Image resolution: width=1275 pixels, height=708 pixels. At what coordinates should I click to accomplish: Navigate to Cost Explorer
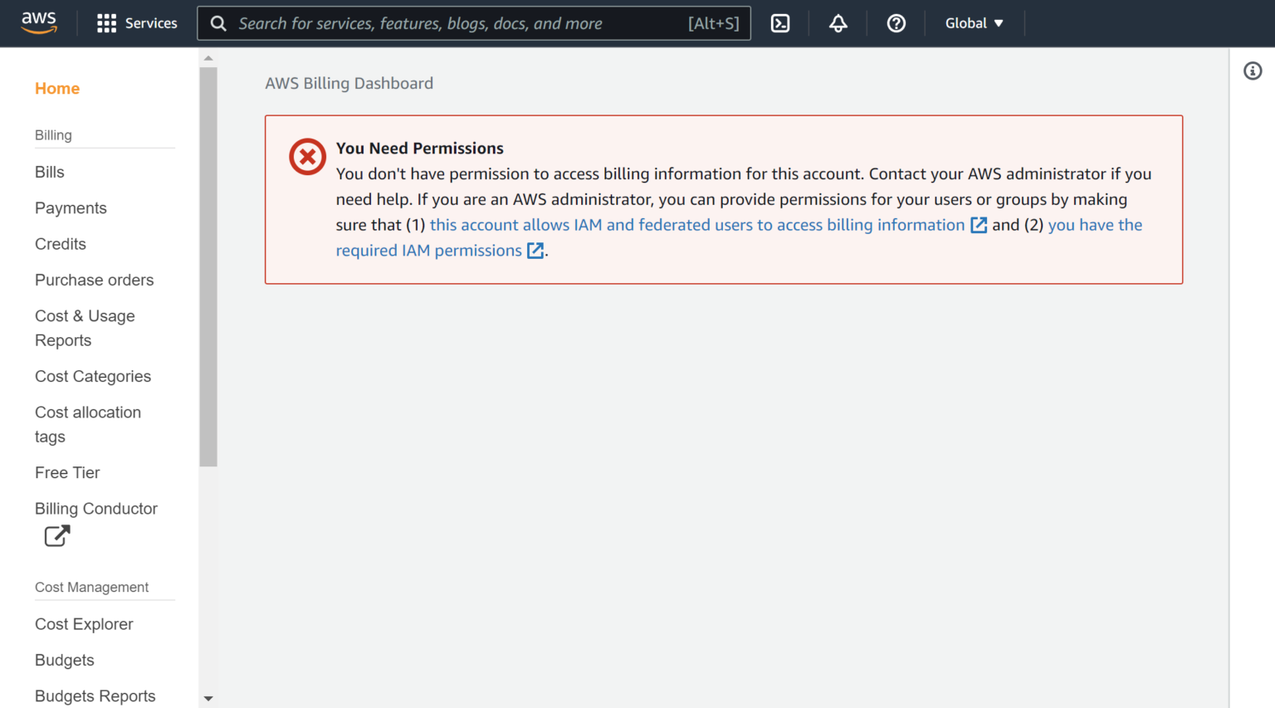coord(84,623)
